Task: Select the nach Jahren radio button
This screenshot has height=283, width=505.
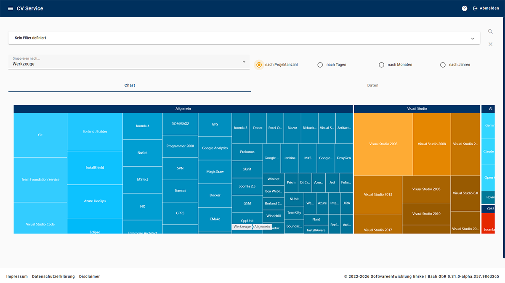Action: tap(443, 65)
